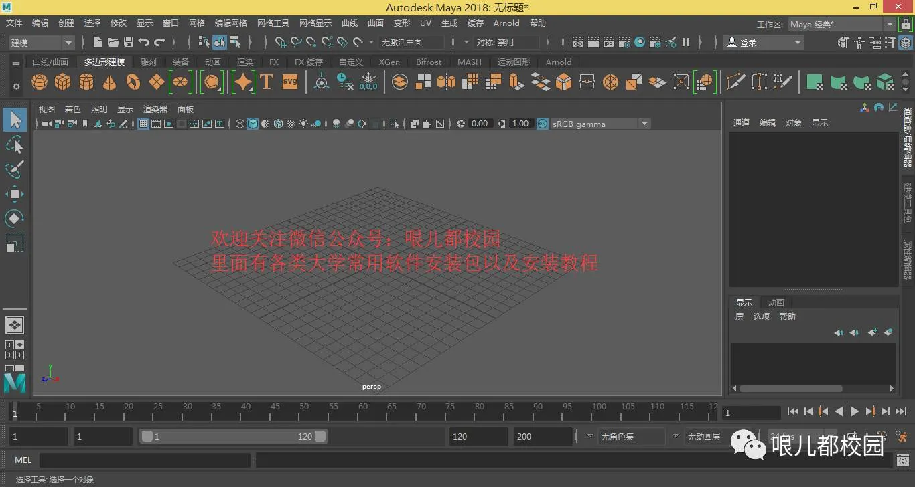This screenshot has width=915, height=487.
Task: Create a polygon cylinder from the shelf
Action: tap(86, 82)
